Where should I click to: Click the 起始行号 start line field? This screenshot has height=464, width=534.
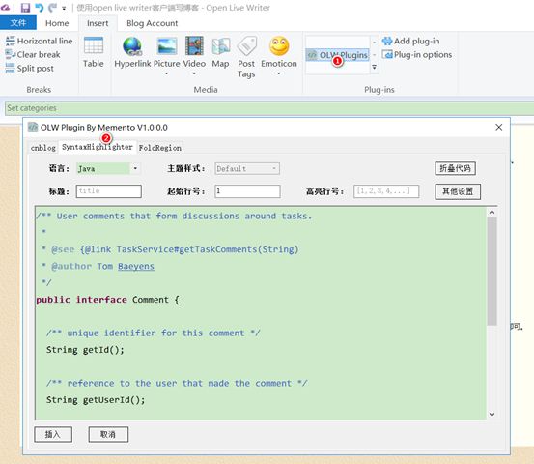(x=247, y=191)
